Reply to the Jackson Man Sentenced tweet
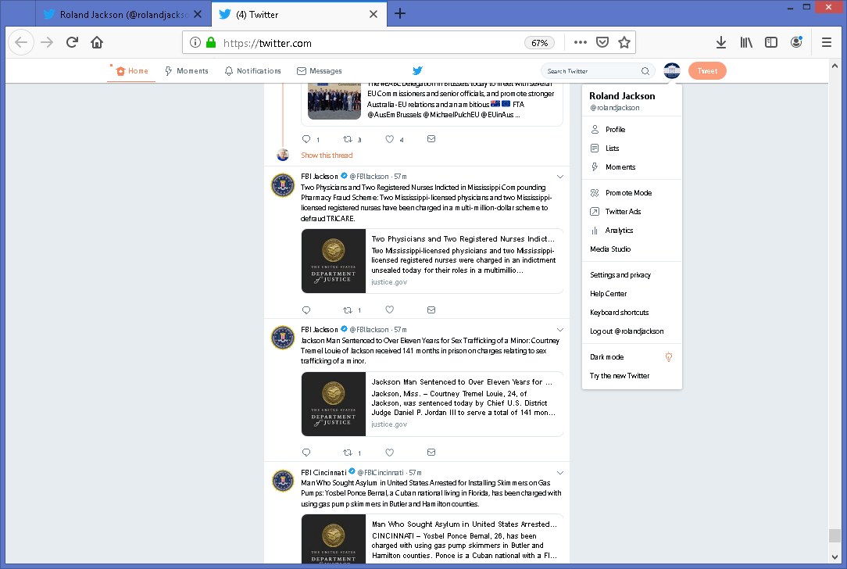The image size is (847, 569). pyautogui.click(x=306, y=453)
